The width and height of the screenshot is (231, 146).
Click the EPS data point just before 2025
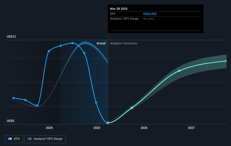(x=96, y=102)
